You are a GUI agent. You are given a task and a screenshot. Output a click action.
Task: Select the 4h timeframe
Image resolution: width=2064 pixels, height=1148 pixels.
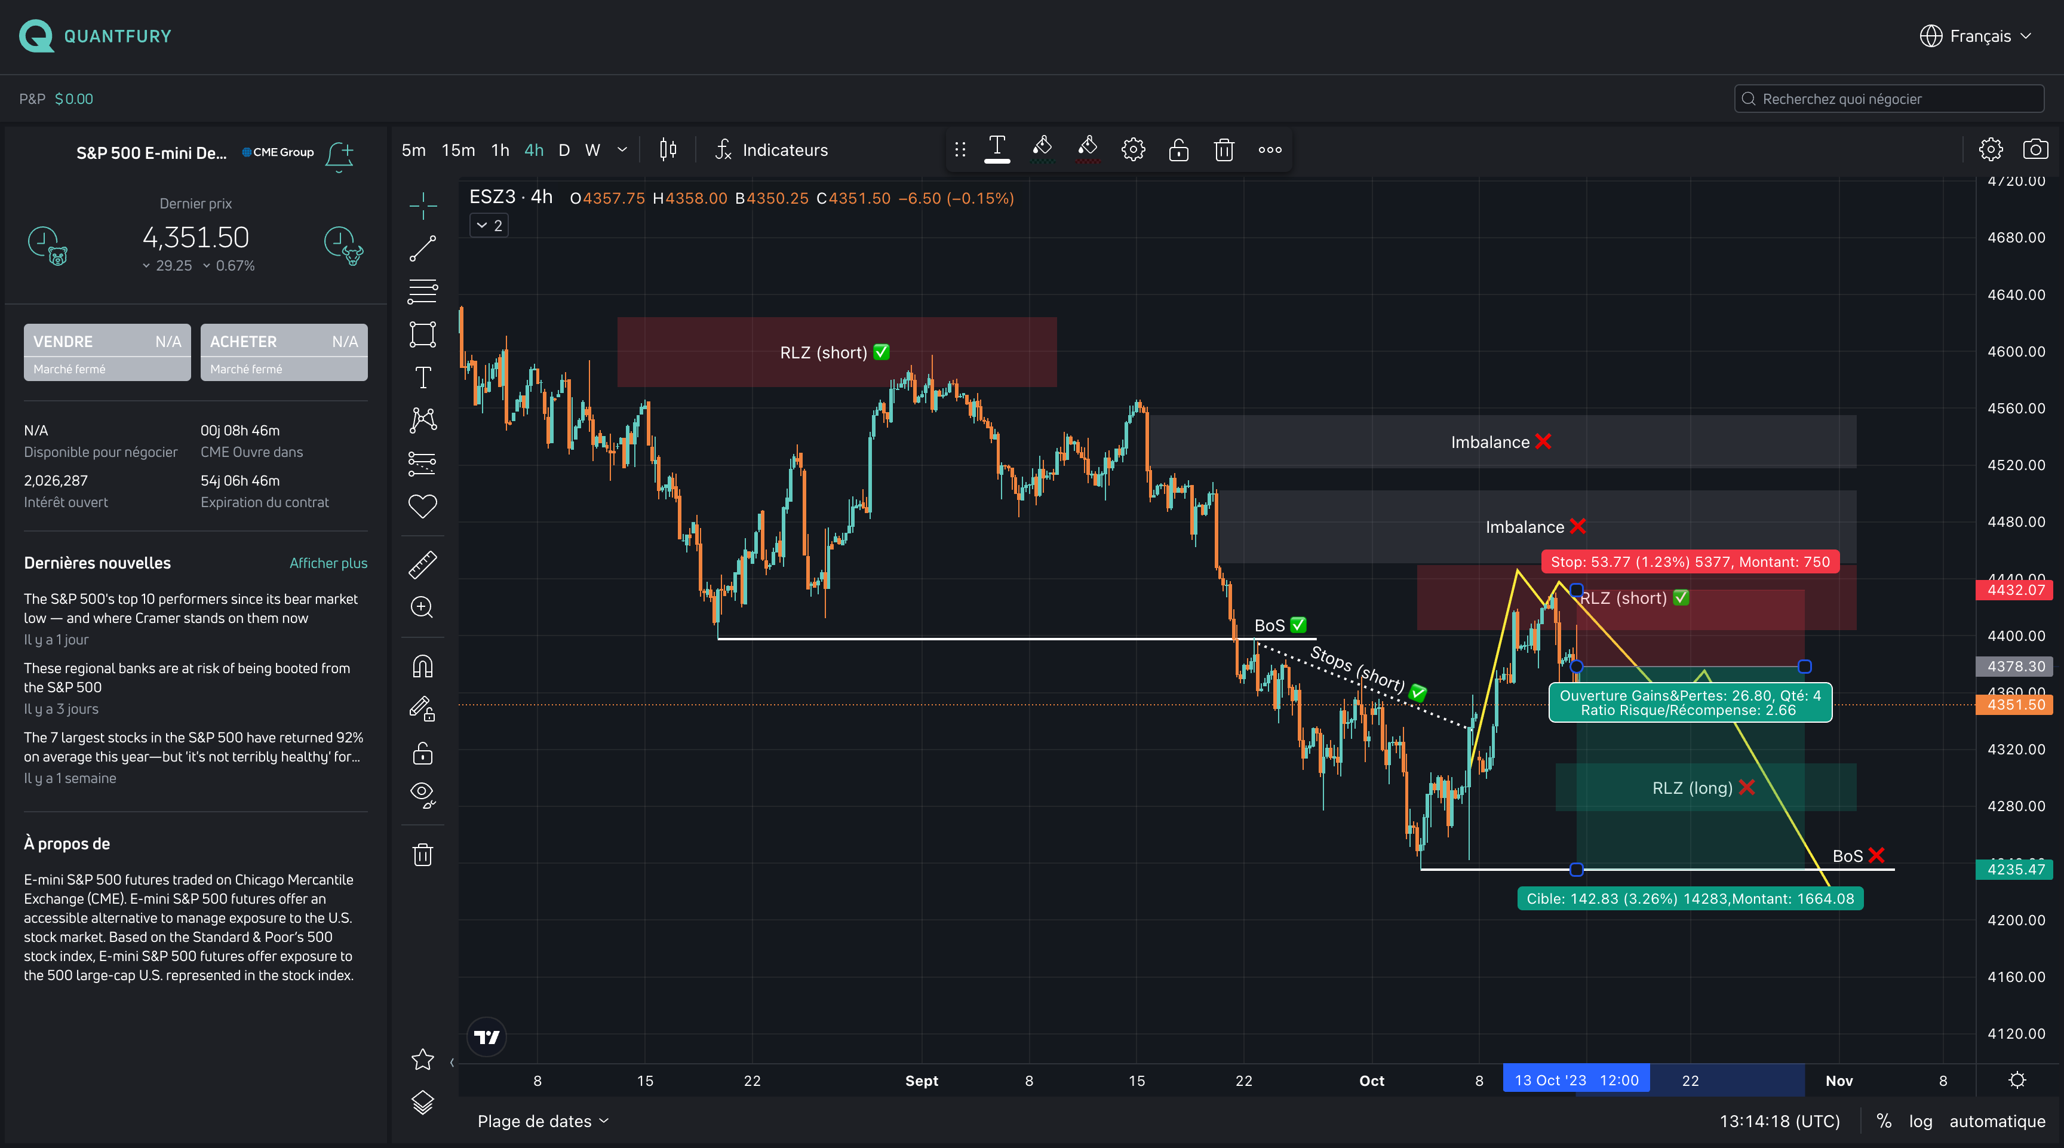(534, 150)
